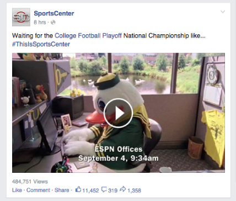Click the globe public privacy icon
The width and height of the screenshot is (236, 201).
click(x=53, y=23)
